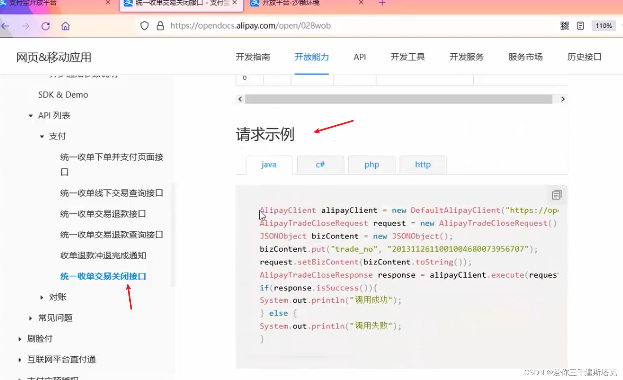Expand the 常见问题 tree arrow

coord(30,318)
